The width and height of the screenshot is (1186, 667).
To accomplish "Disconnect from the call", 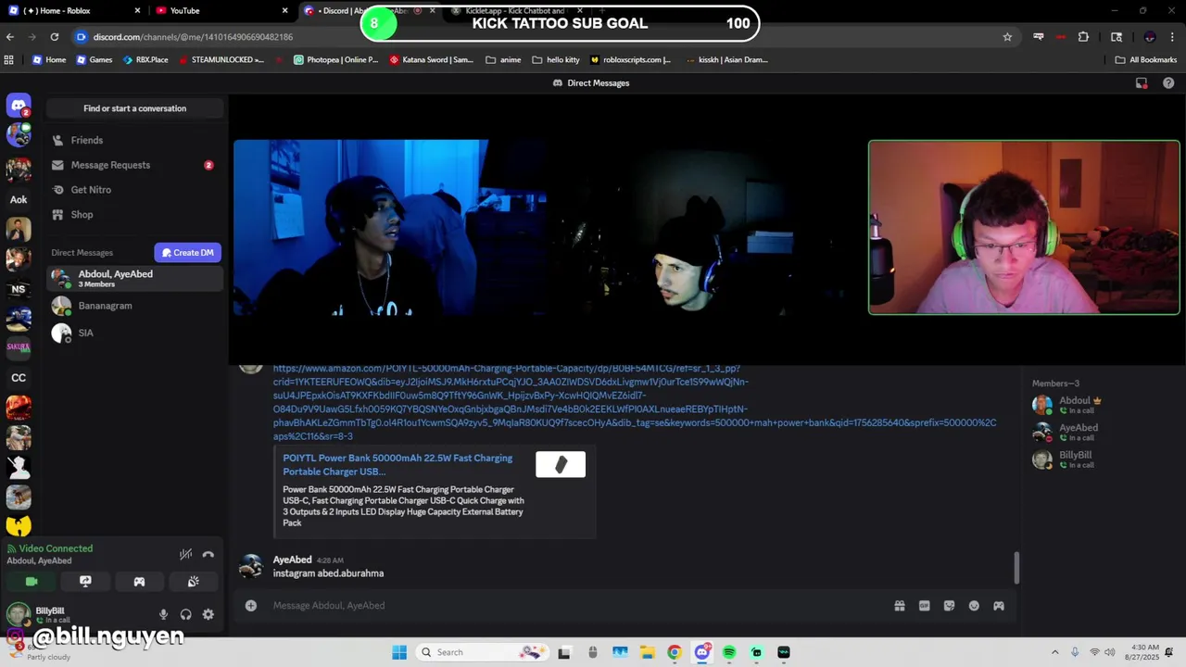I will point(208,554).
